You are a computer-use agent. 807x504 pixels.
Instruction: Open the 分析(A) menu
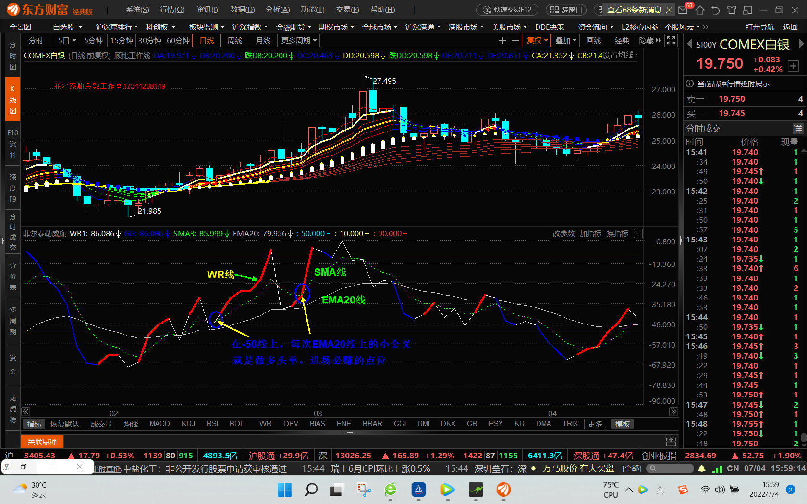pos(278,10)
